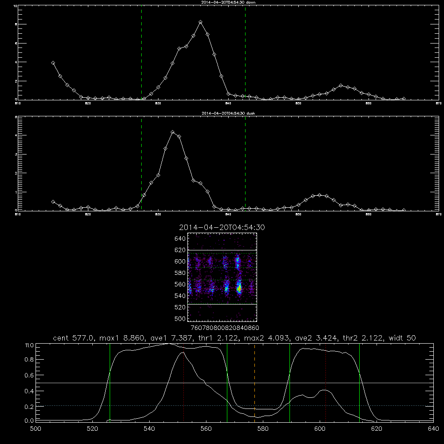
Task: Click the '580' y-axis label of heatmap
Action: click(180, 273)
